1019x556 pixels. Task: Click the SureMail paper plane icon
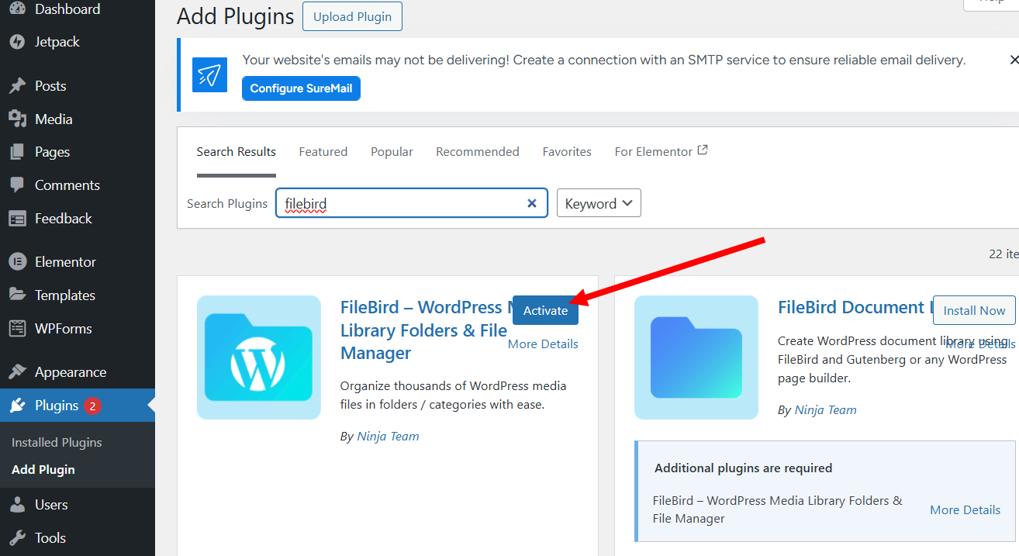[209, 74]
